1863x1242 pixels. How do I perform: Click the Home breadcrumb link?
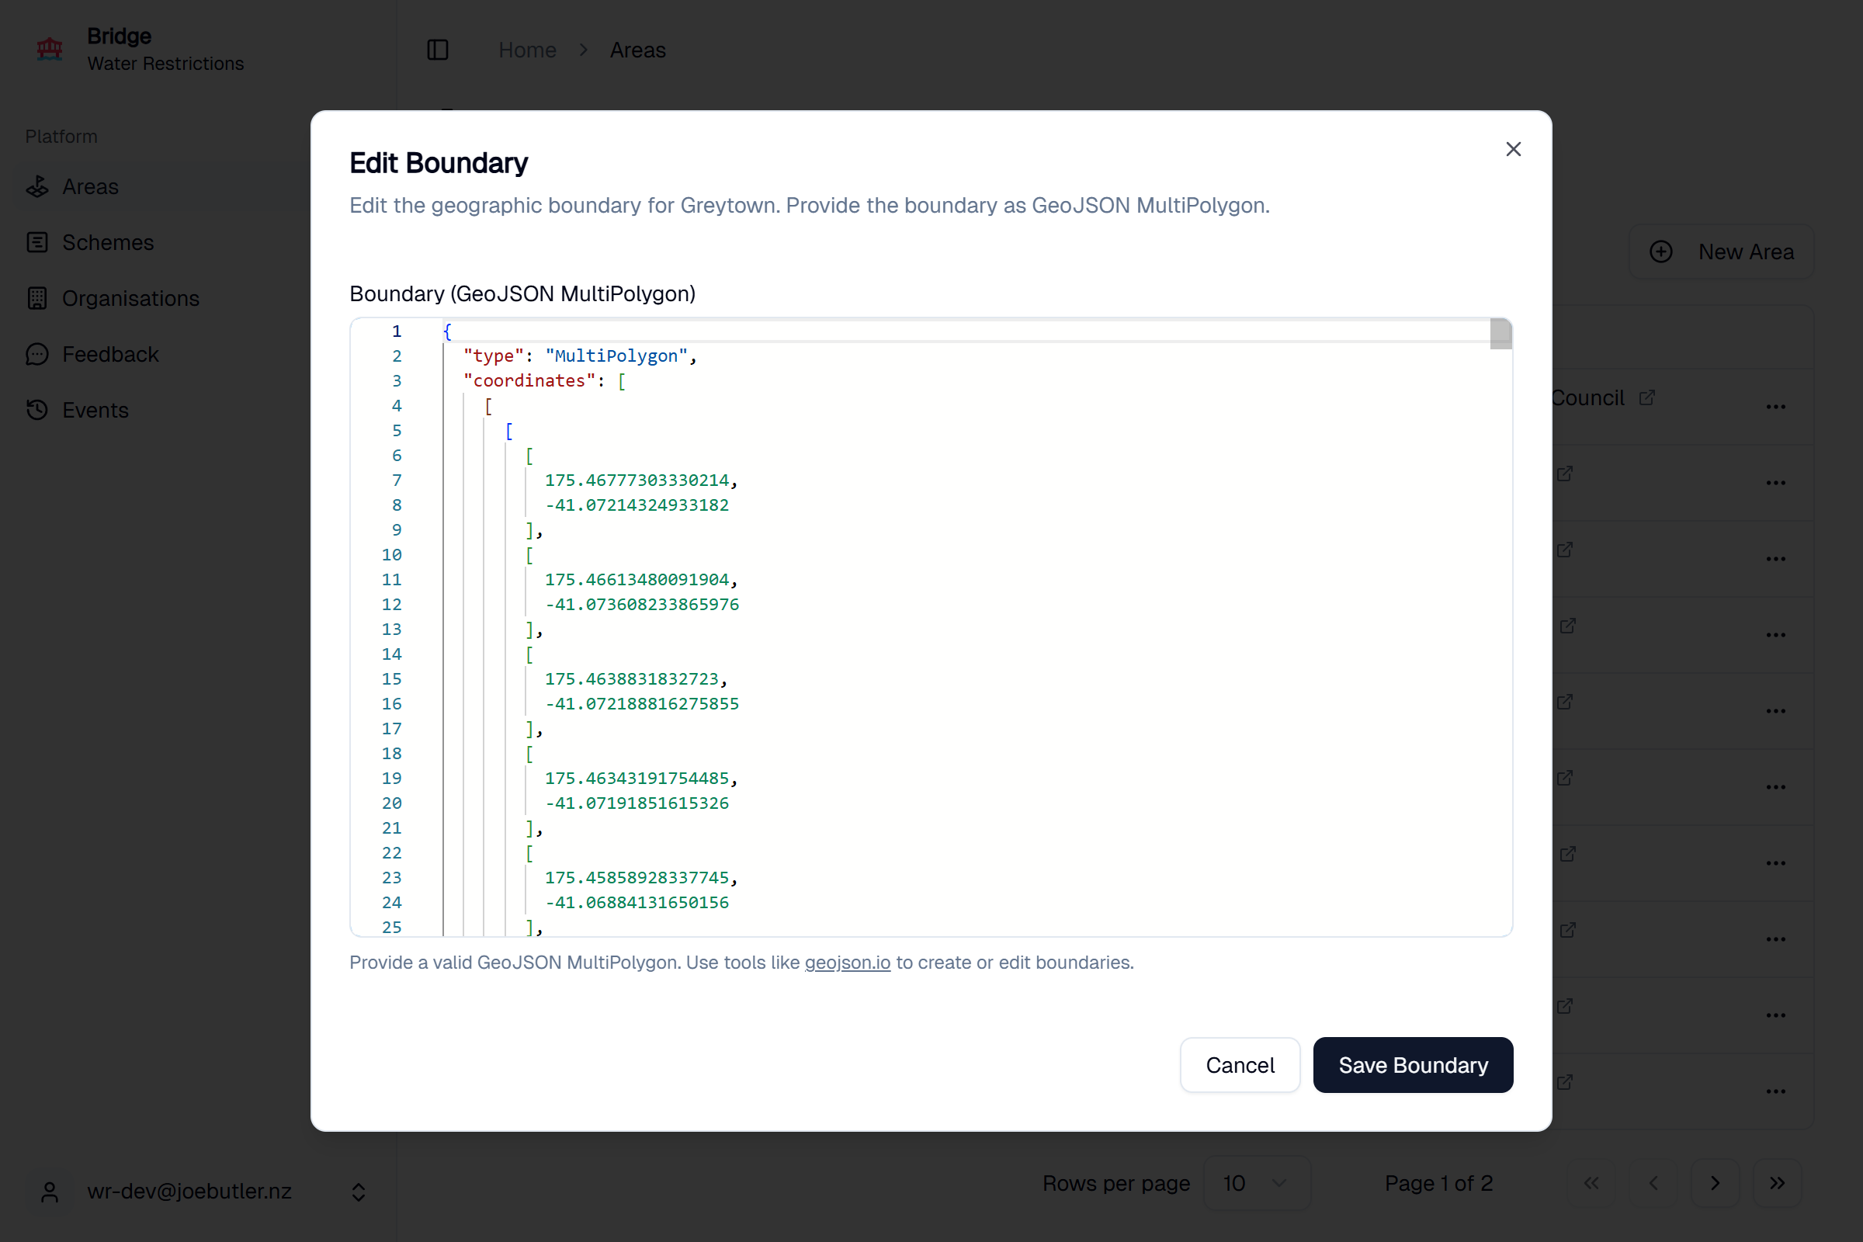pos(527,50)
